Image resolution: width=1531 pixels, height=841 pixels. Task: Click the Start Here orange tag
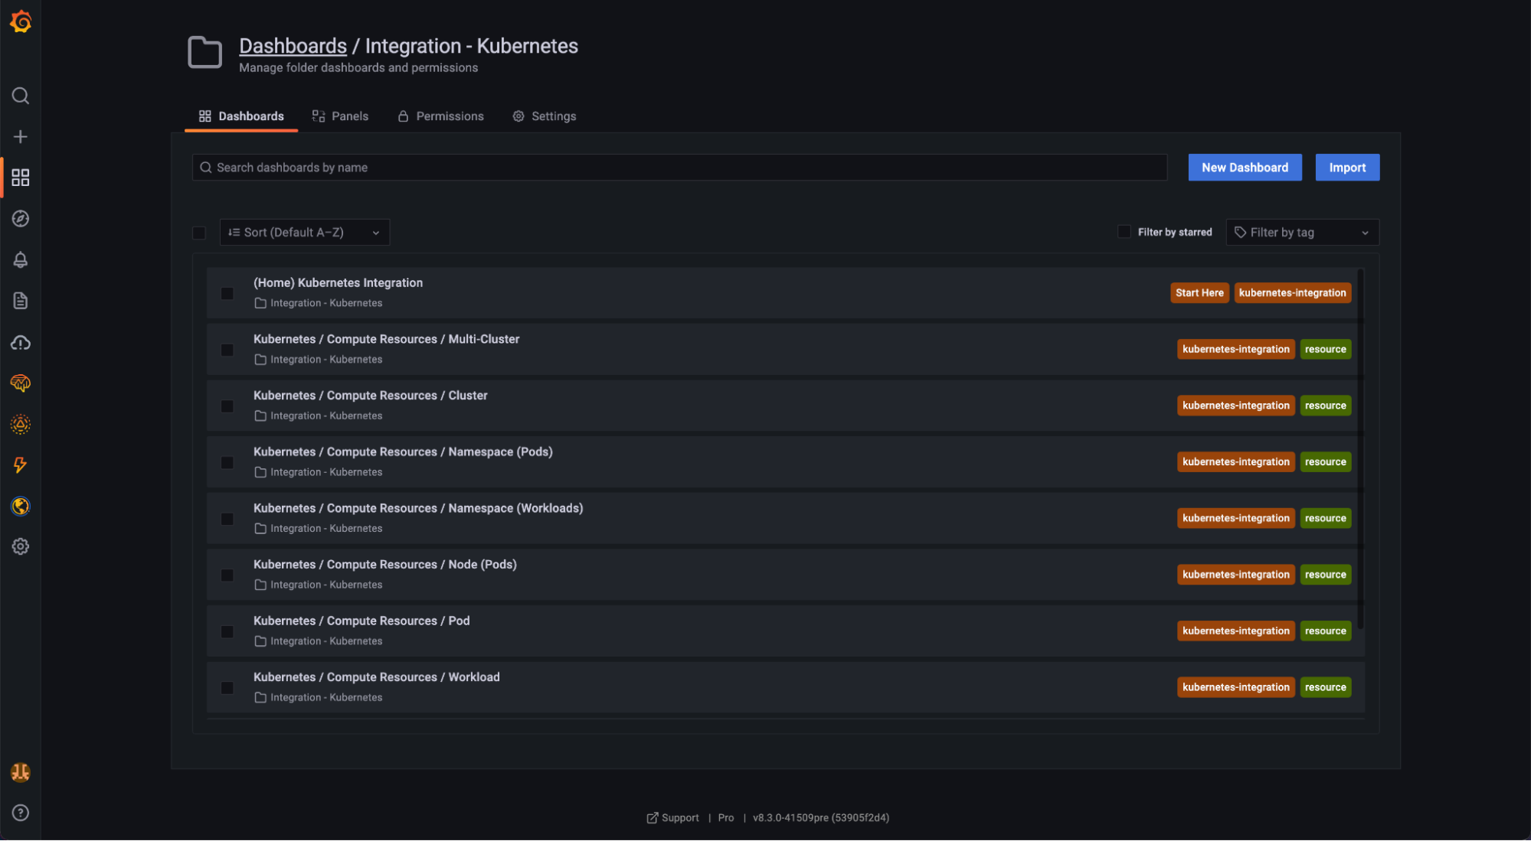[1199, 293]
